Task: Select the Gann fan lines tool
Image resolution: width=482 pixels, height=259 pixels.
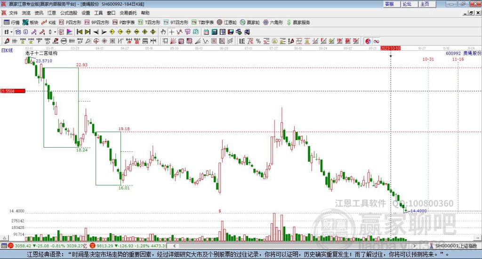Action: pos(174,41)
